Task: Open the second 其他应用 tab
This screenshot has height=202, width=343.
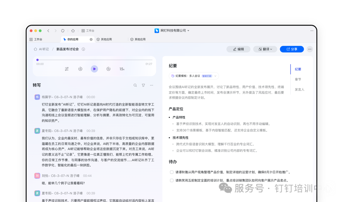Action: click(x=138, y=39)
